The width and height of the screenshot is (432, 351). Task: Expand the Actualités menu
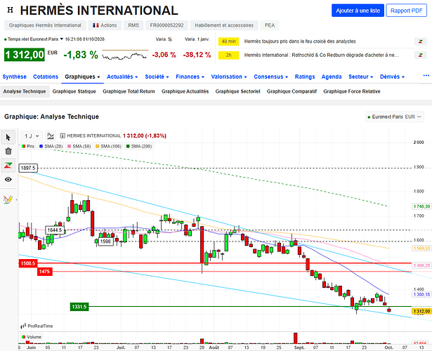tap(122, 77)
